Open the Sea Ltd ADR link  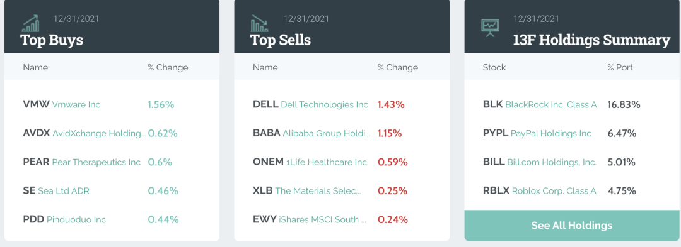click(x=64, y=191)
